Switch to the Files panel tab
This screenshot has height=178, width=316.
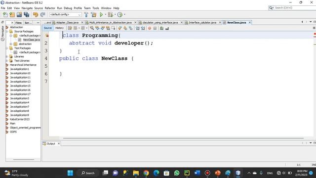pos(18,23)
